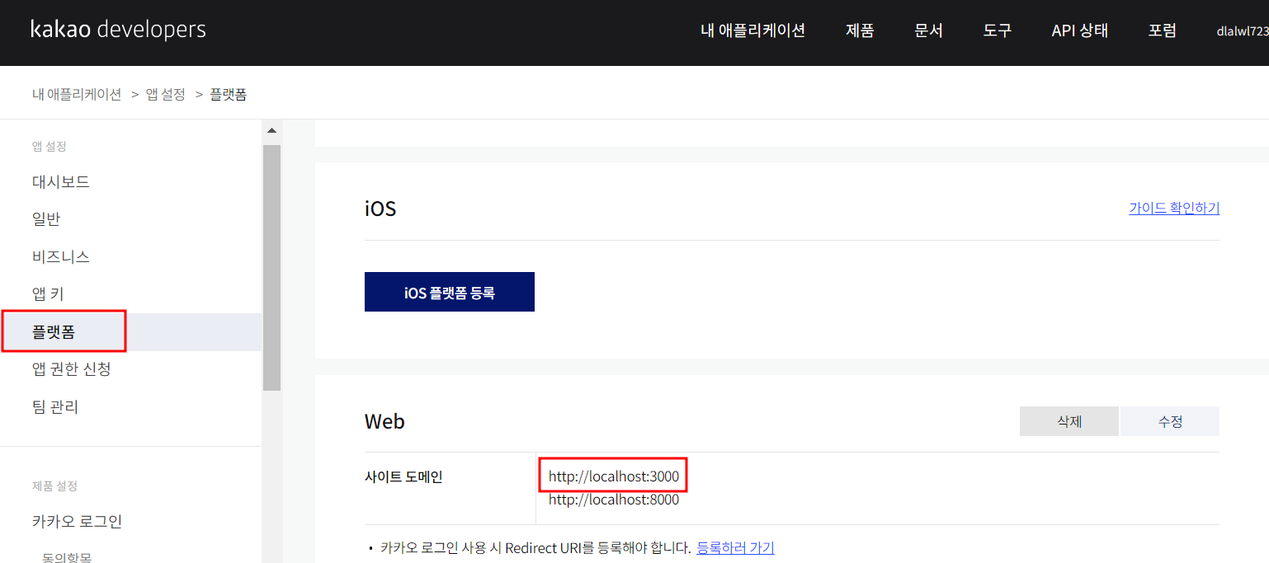Open the 도구 menu
This screenshot has width=1269, height=563.
coord(998,30)
